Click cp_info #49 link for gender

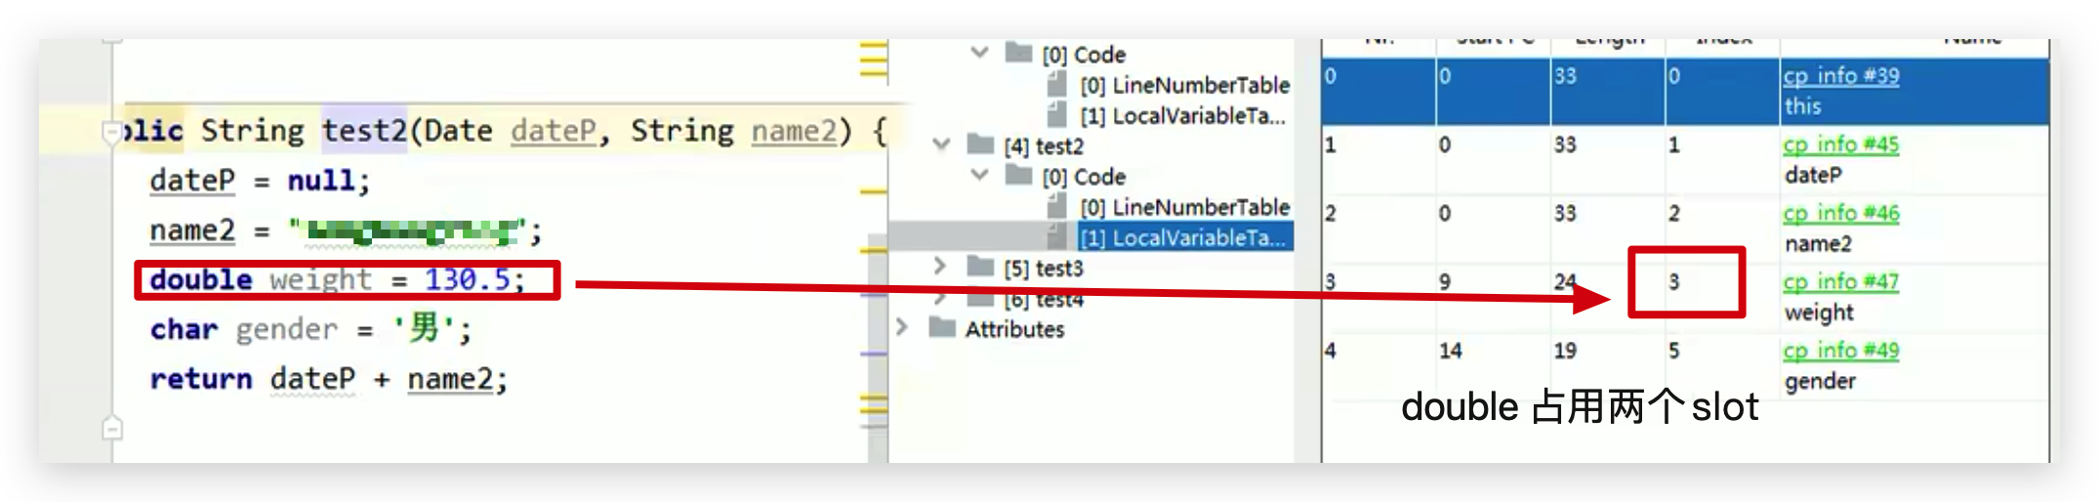tap(1840, 351)
